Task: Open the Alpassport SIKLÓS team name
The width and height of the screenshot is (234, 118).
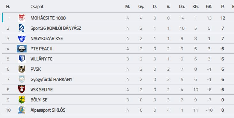Action: tap(48, 110)
